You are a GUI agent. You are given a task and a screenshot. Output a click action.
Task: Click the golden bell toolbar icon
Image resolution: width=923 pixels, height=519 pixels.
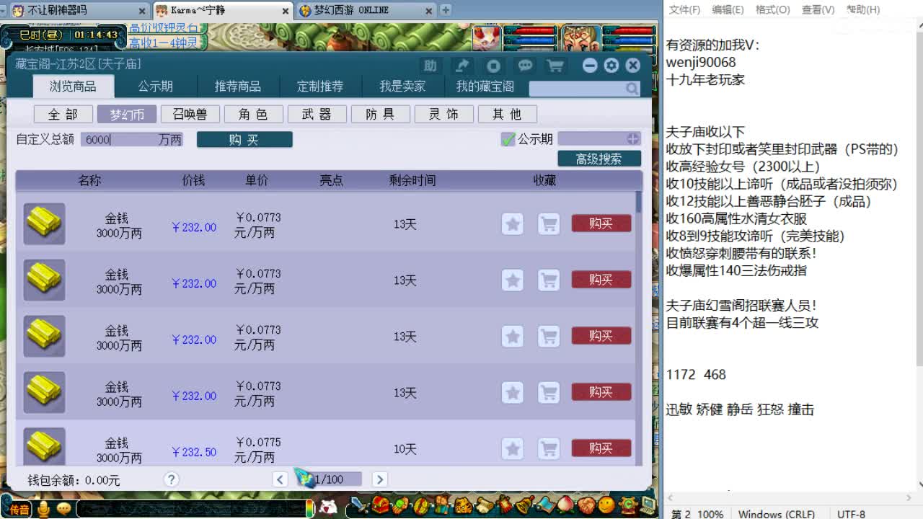point(524,505)
